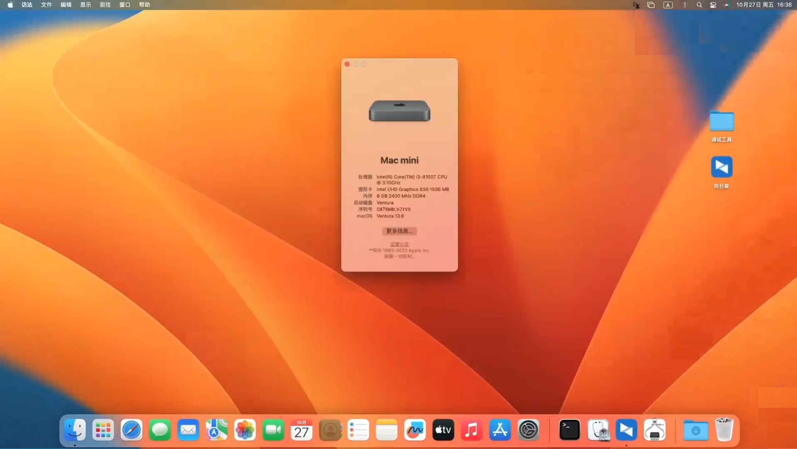This screenshot has width=797, height=449.
Task: Click the Mac mini device image
Action: point(399,111)
